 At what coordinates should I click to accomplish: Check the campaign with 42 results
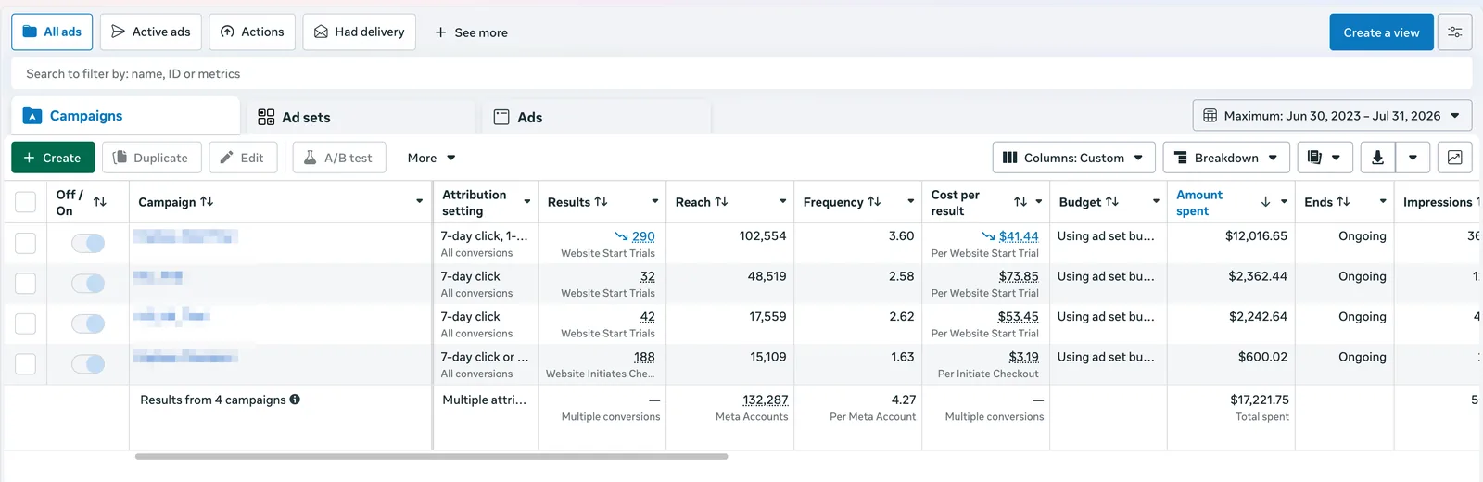tap(26, 323)
